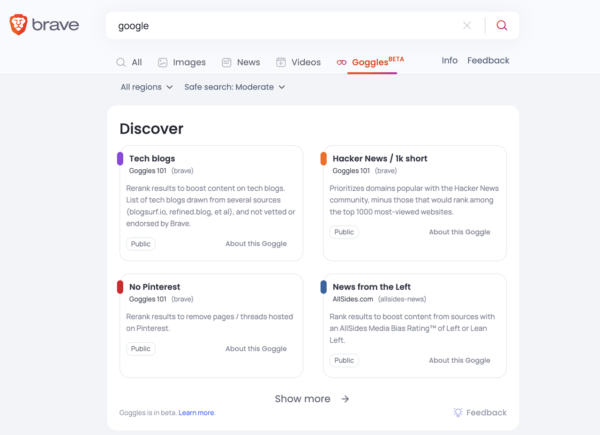The image size is (600, 435).
Task: Click blue tag on News from the Left
Action: click(323, 287)
